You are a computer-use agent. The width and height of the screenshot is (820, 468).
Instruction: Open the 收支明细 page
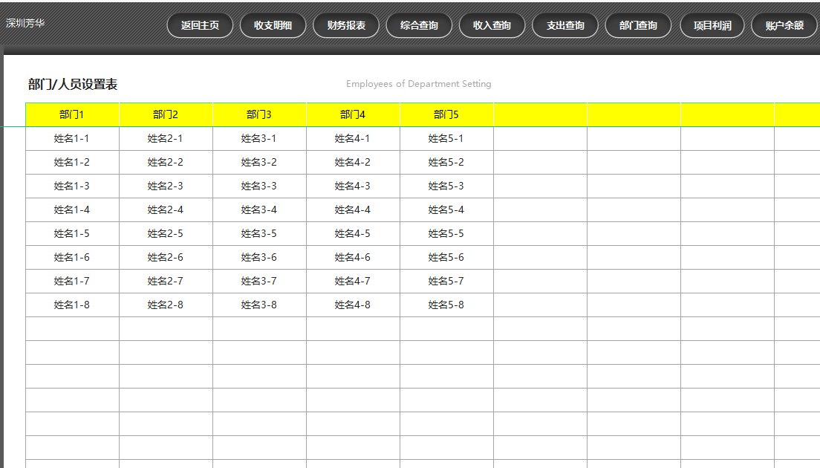coord(273,25)
